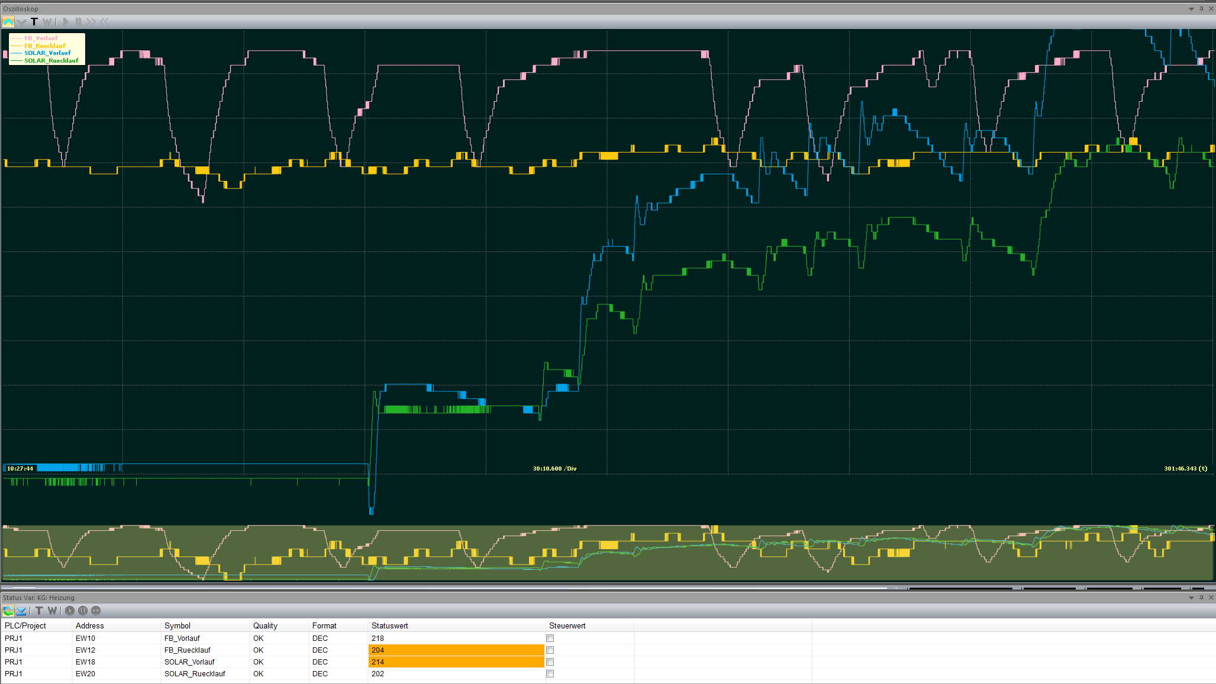
Task: Click the Statuswert column header
Action: tap(390, 625)
